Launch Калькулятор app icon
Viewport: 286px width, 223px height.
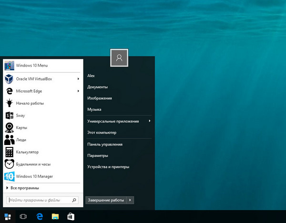tap(9, 152)
